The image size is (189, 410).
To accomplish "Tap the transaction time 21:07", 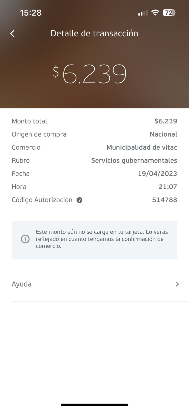I will 168,187.
